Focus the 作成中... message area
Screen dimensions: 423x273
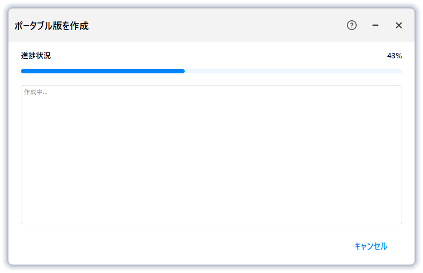[x=36, y=92]
